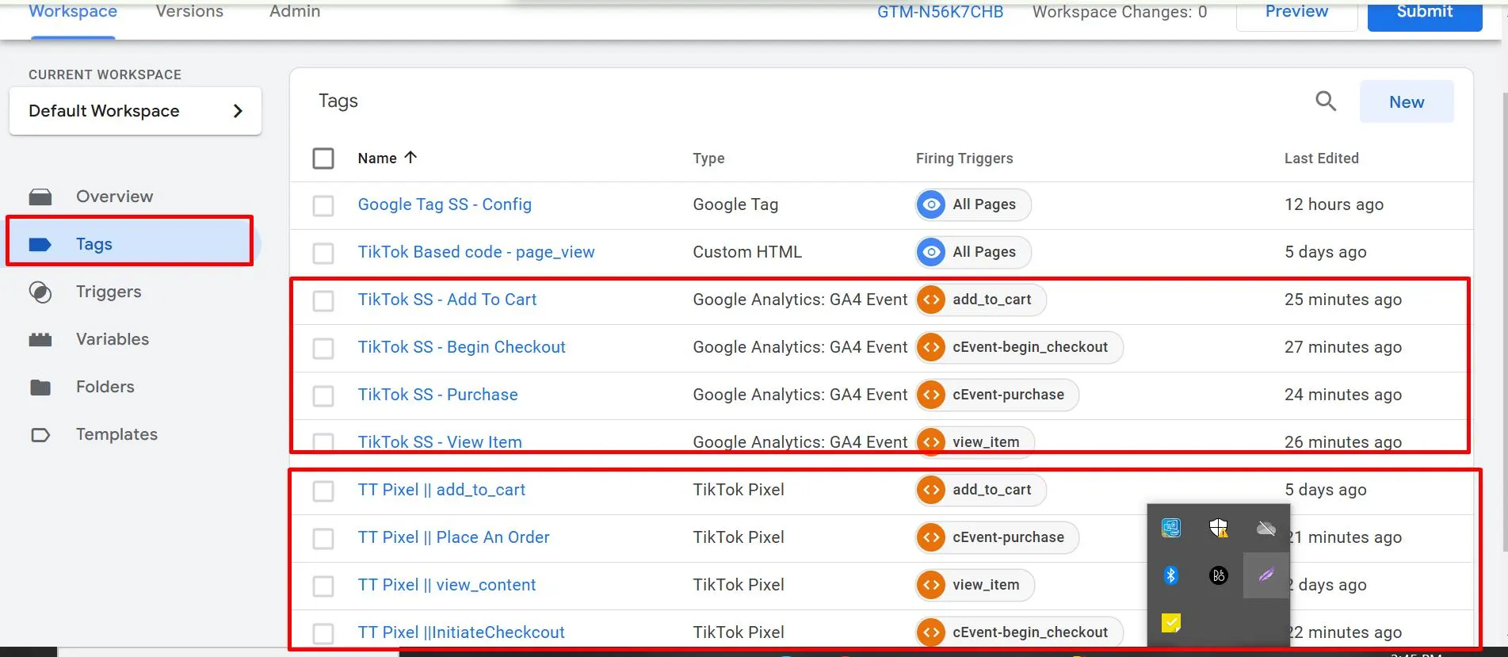Open the GTM-N56K7CHB container ID link
This screenshot has height=657, width=1508.
pos(940,12)
